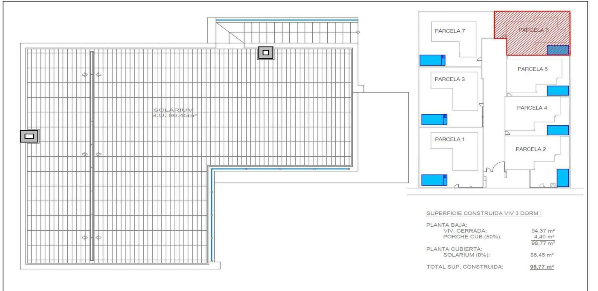Click the SOLARIUM (0%) 86,45 m² value

point(542,255)
